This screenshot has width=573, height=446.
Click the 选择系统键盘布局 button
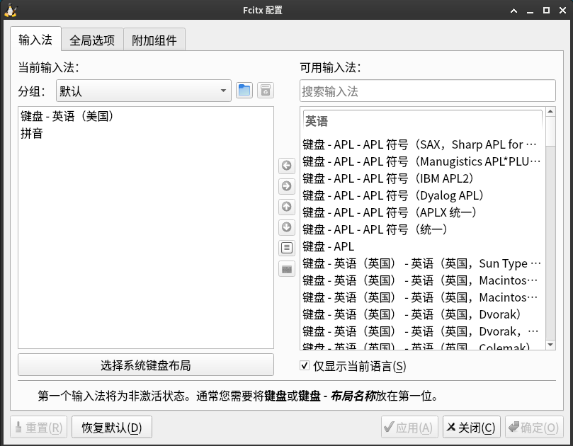tap(146, 365)
